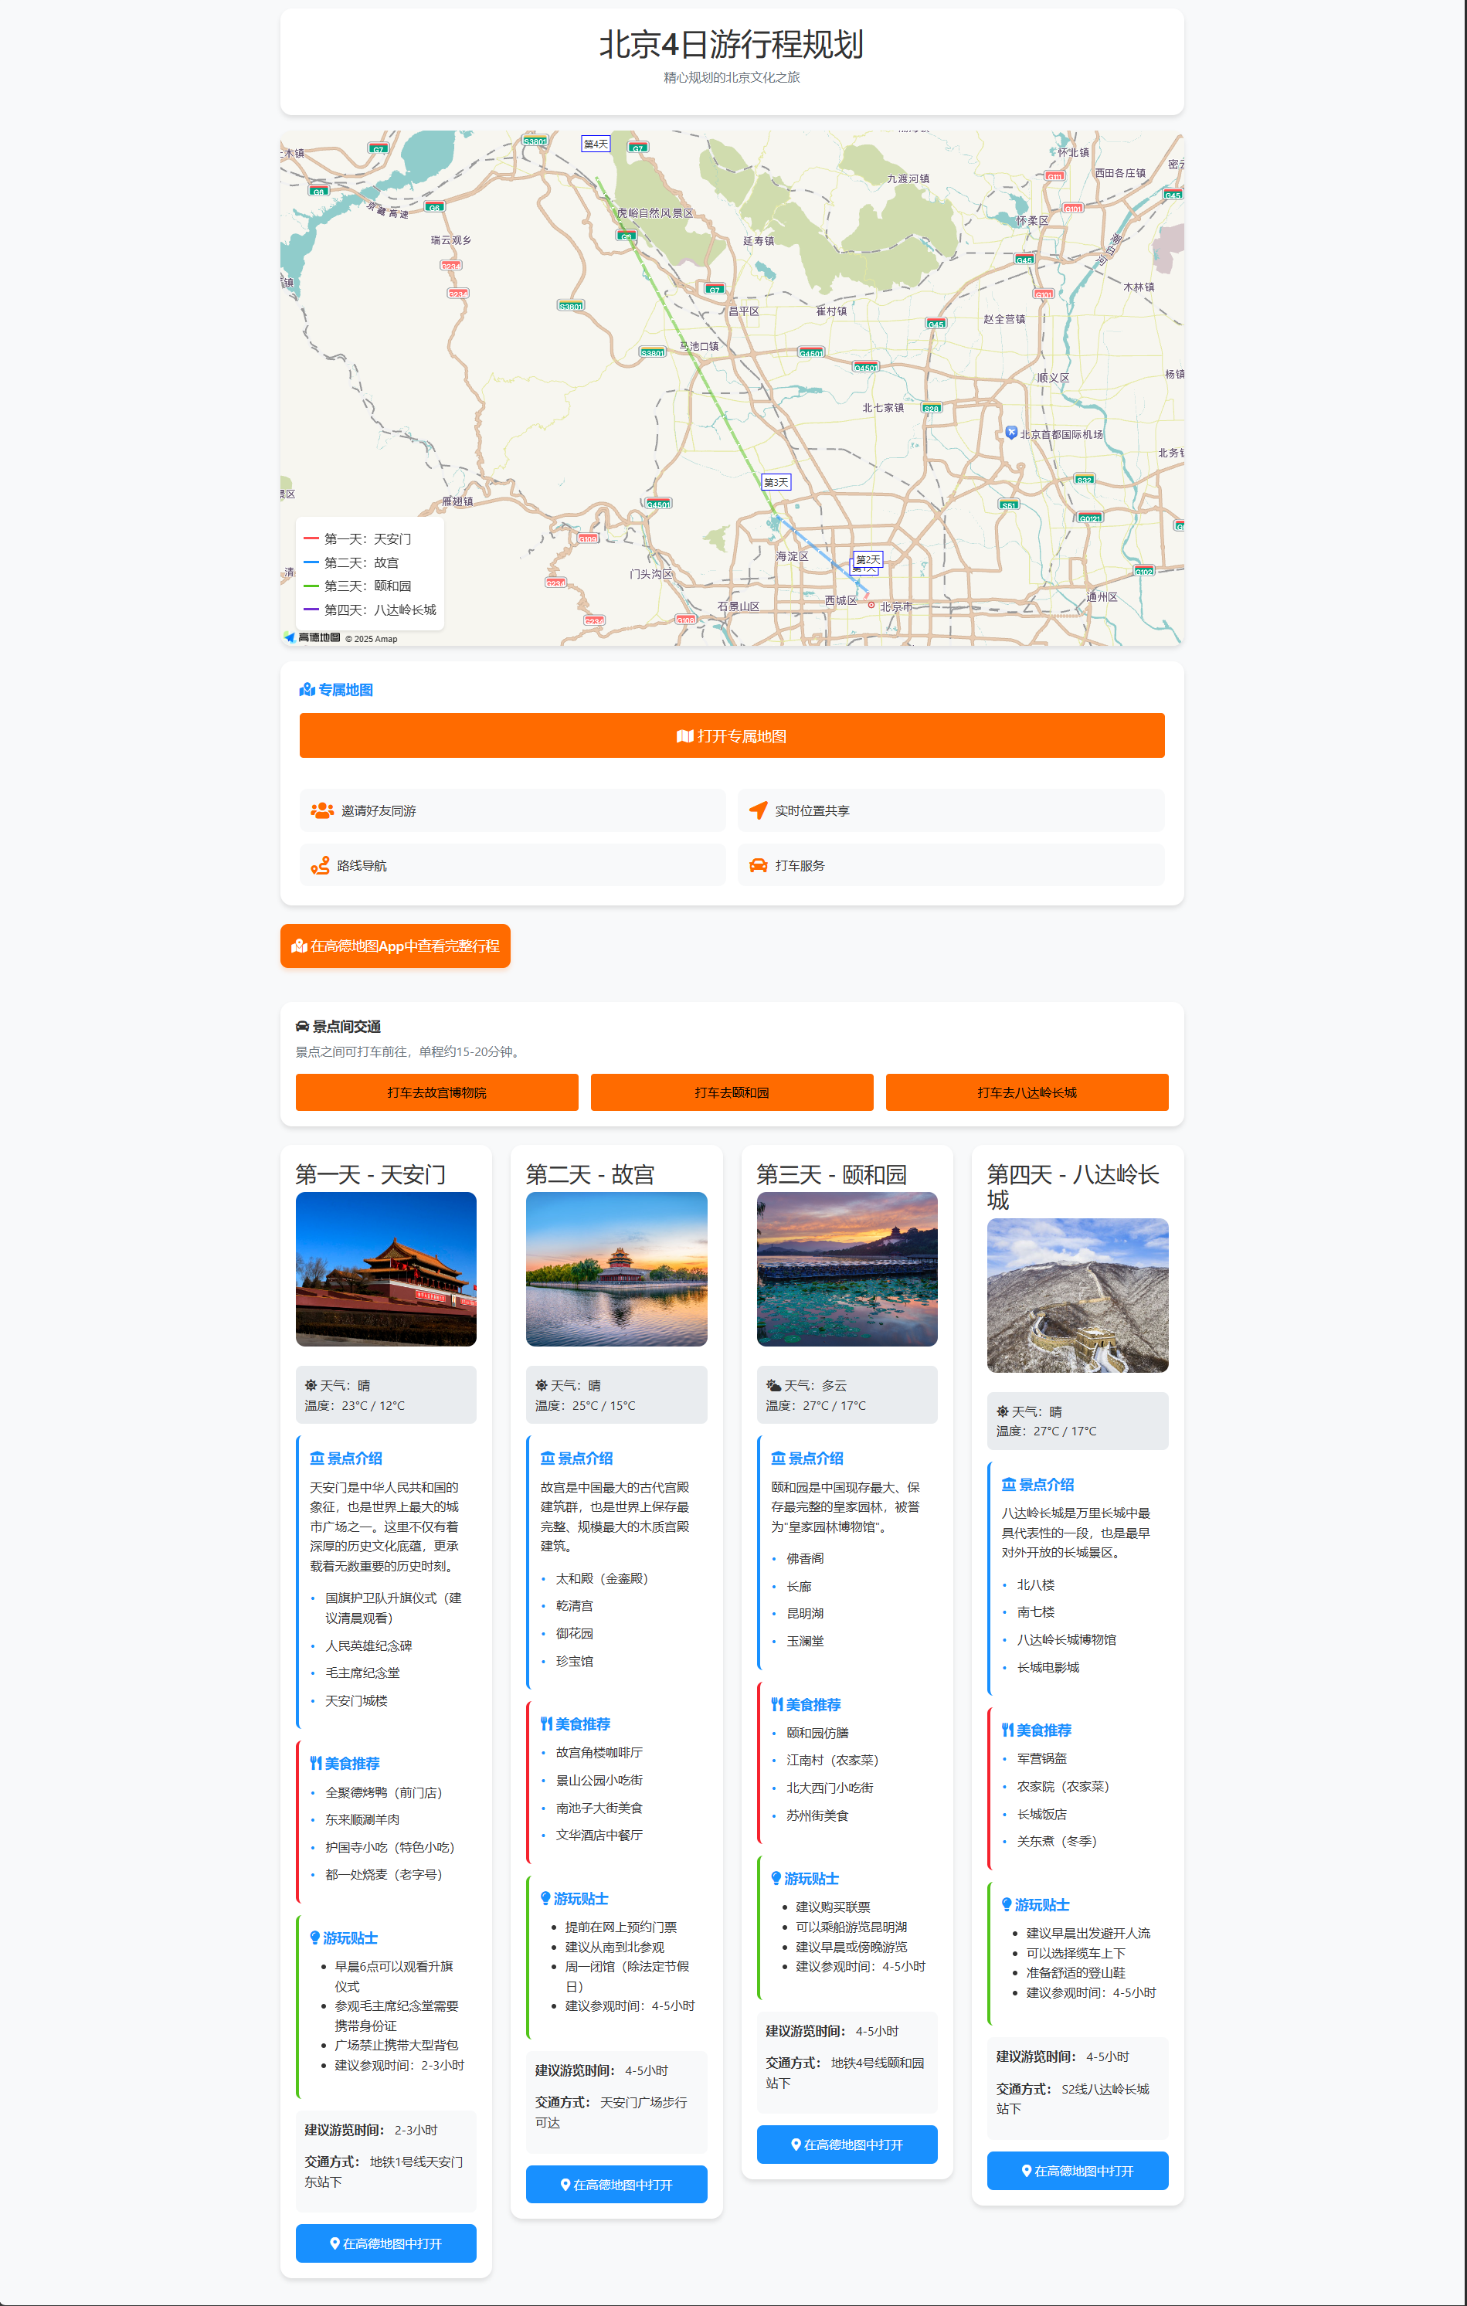Click the 游玩贴士 lightbulb icon in Day 2
Viewport: 1467px width, 2306px height.
click(545, 1898)
